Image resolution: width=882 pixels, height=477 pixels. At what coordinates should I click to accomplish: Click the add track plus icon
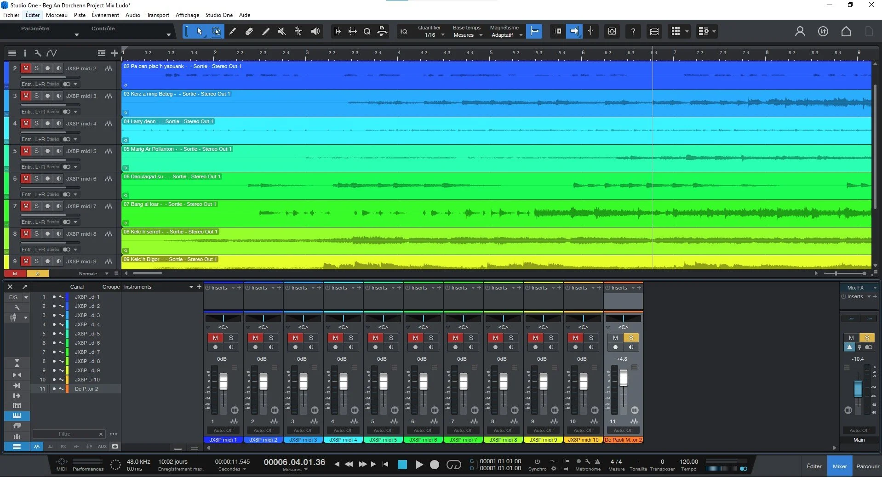(x=115, y=53)
